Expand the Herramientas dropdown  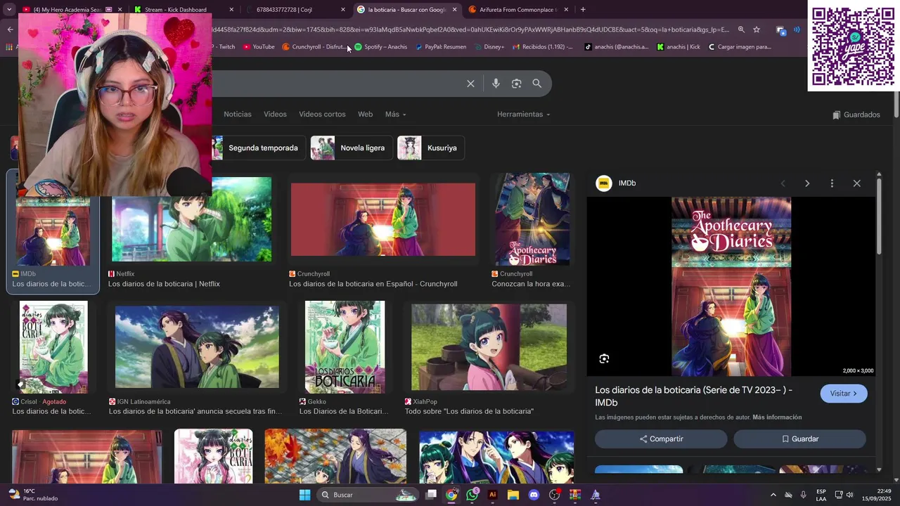pyautogui.click(x=523, y=115)
